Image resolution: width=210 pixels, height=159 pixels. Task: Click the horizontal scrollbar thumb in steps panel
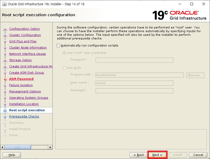point(18,147)
